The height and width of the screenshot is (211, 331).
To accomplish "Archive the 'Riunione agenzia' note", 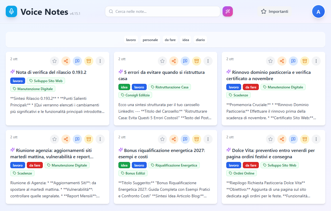I will coord(89,139).
